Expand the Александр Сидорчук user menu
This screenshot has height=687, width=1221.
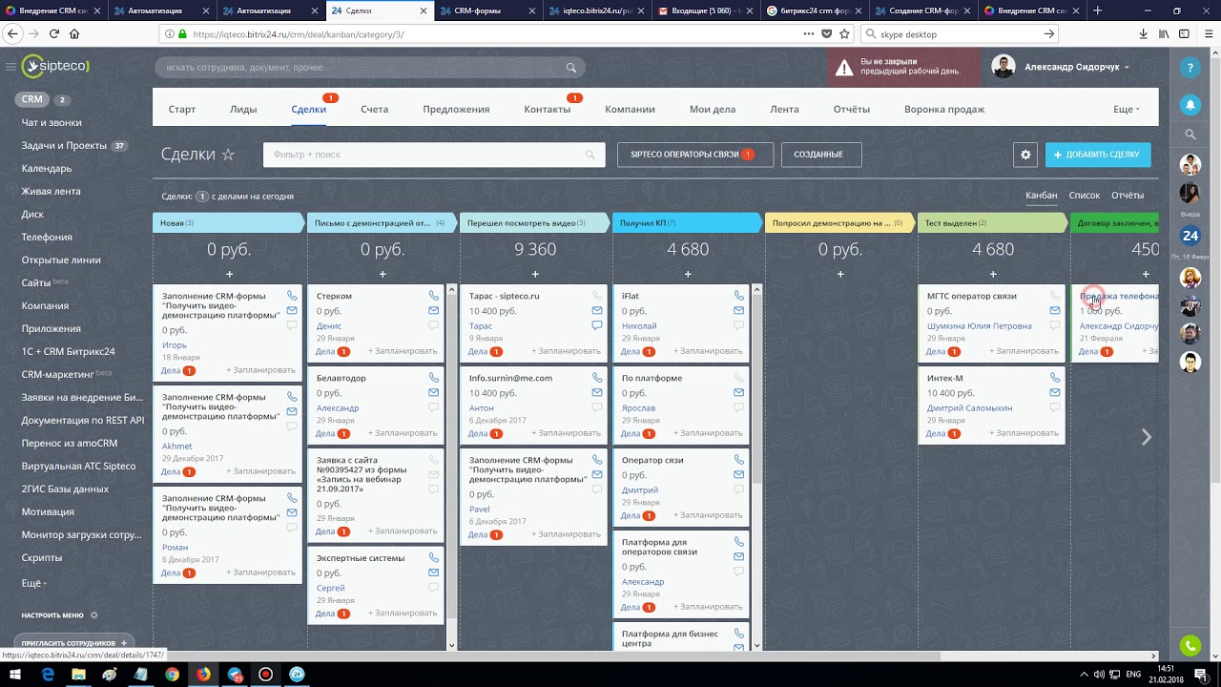point(1077,68)
